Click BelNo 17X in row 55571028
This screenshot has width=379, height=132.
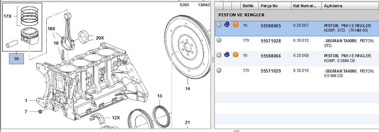click(x=246, y=41)
